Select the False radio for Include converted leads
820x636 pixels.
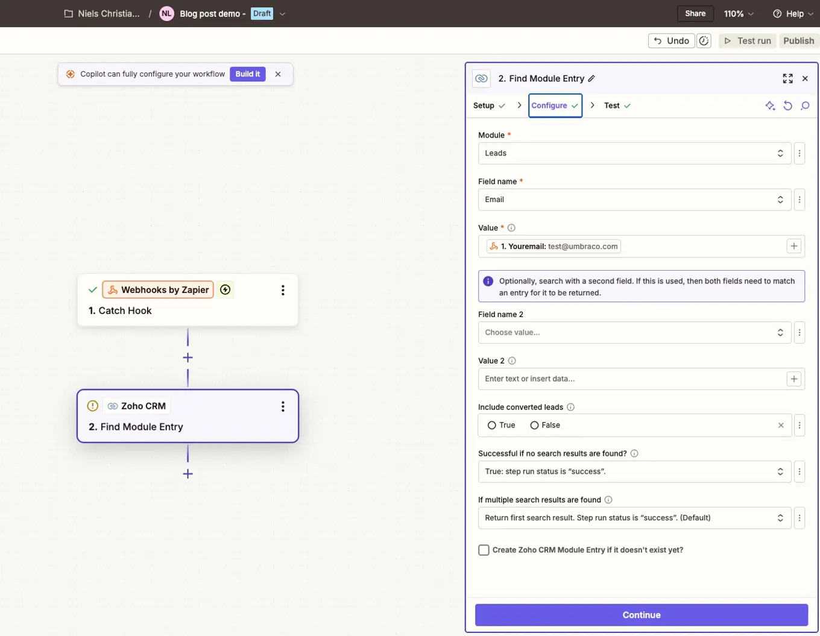(x=534, y=424)
